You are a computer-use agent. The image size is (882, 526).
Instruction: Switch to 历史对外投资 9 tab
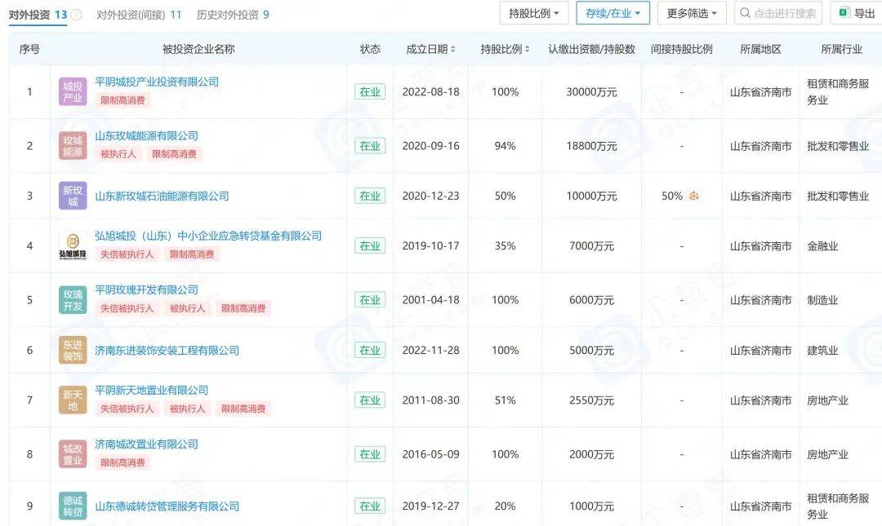232,15
